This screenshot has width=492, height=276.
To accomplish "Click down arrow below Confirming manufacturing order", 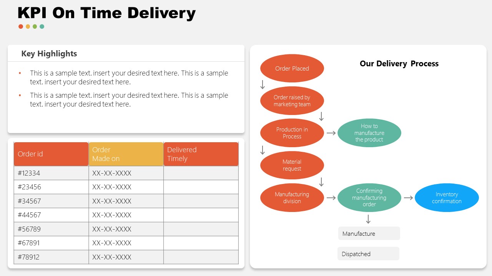I will (368, 219).
